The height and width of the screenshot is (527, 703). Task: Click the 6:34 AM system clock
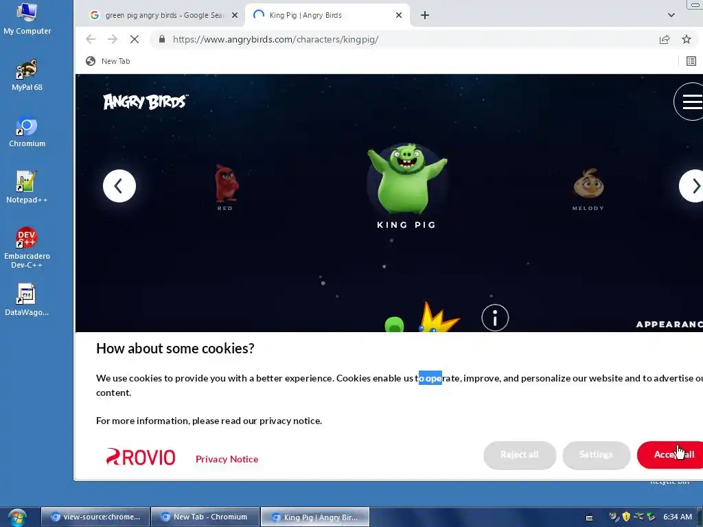point(678,517)
